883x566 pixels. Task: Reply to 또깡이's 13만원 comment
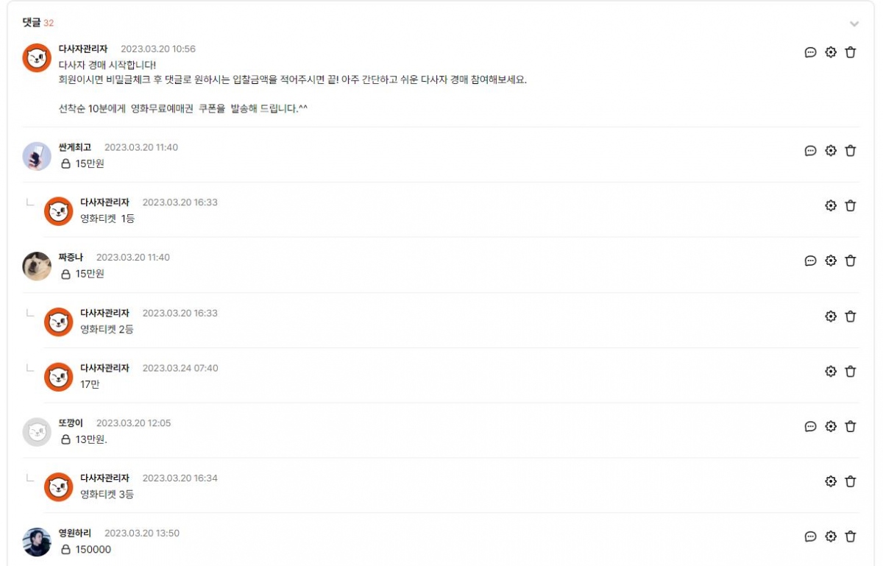tap(810, 426)
